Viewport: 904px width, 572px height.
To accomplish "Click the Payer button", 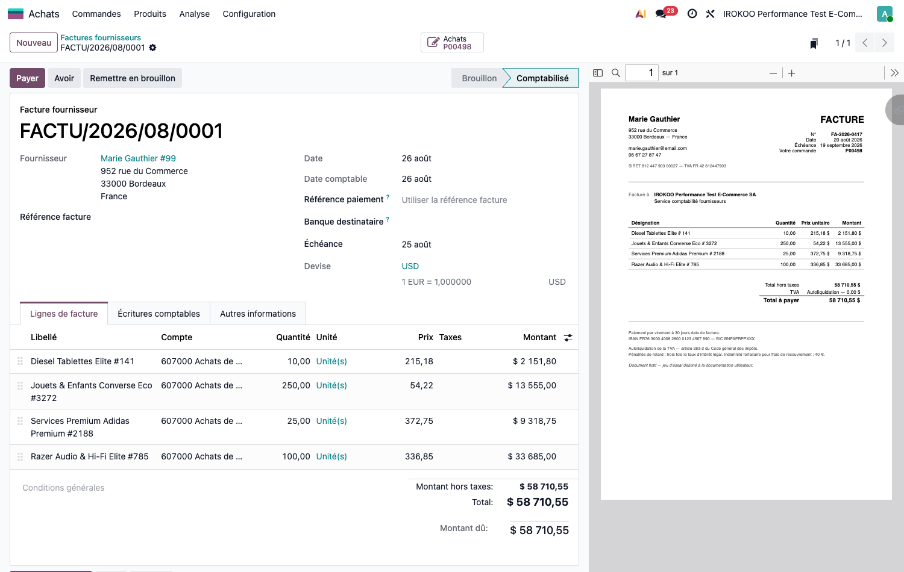I will 27,78.
